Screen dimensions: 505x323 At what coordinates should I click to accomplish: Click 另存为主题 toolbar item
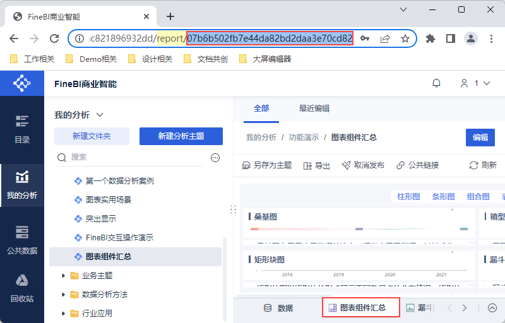pyautogui.click(x=267, y=165)
